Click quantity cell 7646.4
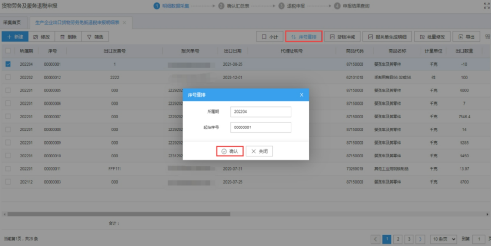This screenshot has height=246, width=491. click(464, 117)
